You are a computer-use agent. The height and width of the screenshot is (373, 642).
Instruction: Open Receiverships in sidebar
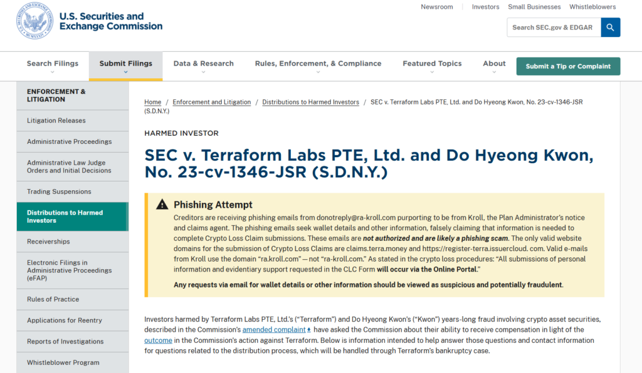pos(73,242)
